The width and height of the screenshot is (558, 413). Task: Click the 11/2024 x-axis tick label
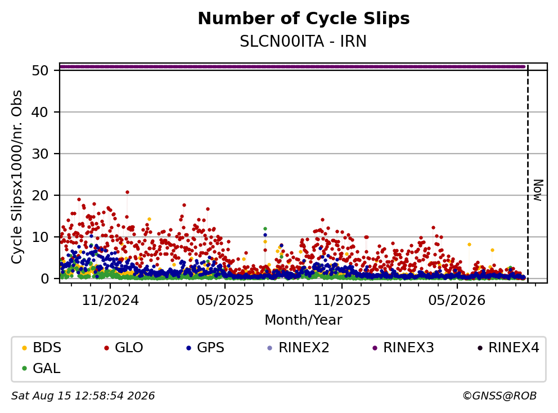[x=110, y=300]
